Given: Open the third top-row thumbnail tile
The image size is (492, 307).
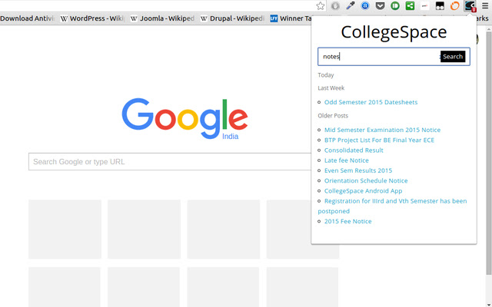Looking at the screenshot, I should pos(224,229).
